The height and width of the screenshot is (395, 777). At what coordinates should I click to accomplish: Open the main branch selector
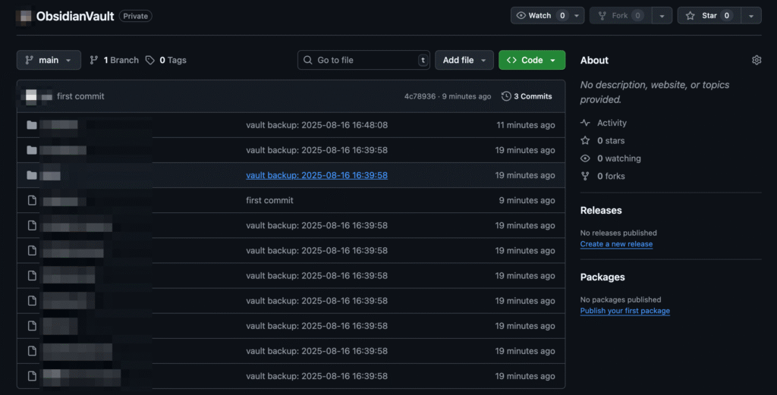49,60
